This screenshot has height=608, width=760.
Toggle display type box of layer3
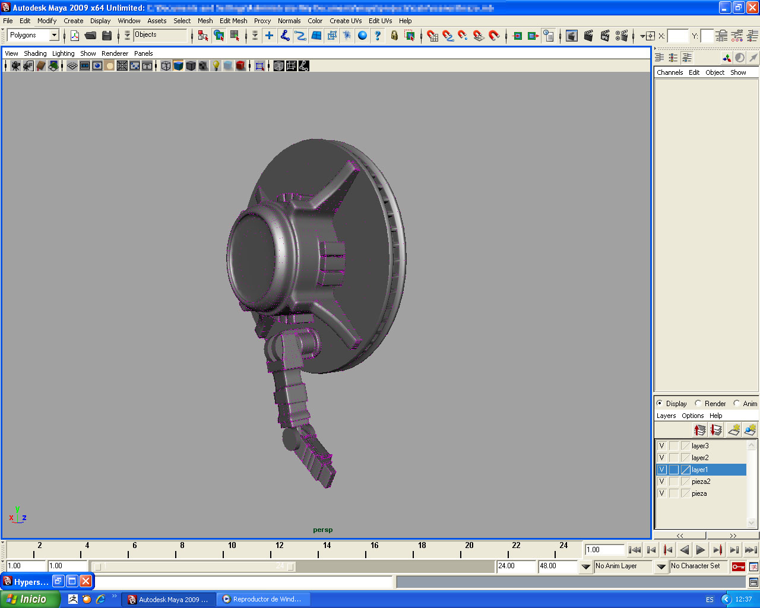tap(674, 446)
